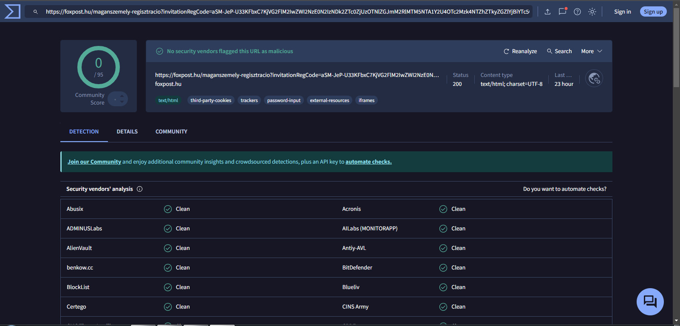The width and height of the screenshot is (680, 326).
Task: Click the password-input tag
Action: pyautogui.click(x=284, y=101)
